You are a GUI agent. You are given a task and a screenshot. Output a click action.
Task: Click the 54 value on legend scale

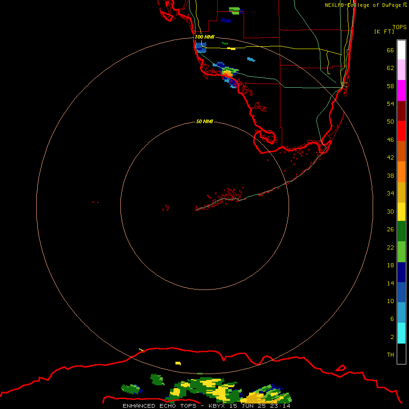click(x=390, y=104)
